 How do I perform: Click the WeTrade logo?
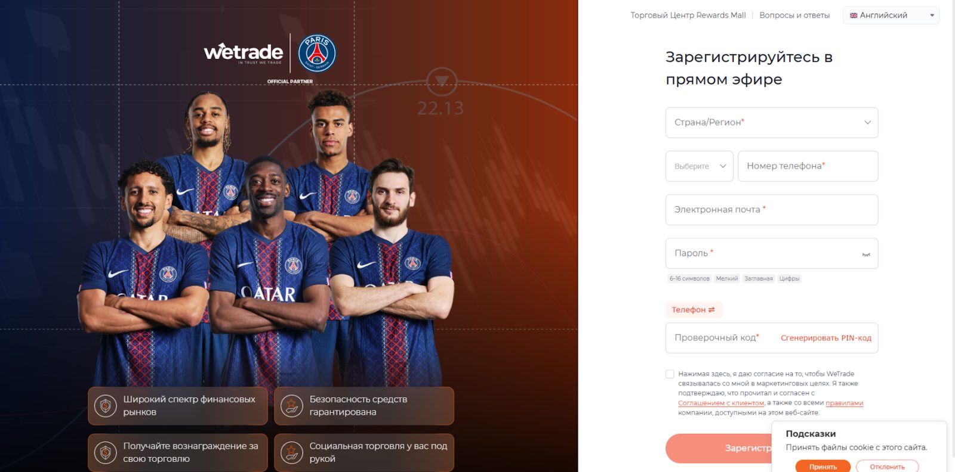[x=243, y=53]
